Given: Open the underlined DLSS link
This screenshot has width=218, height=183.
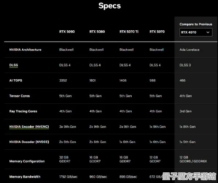Looking at the screenshot, I should (14, 65).
